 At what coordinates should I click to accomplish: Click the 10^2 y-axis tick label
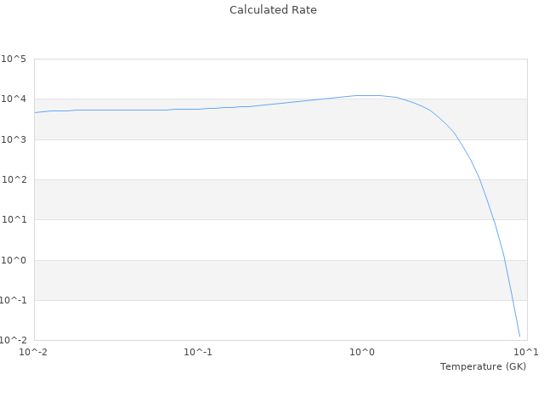point(14,179)
